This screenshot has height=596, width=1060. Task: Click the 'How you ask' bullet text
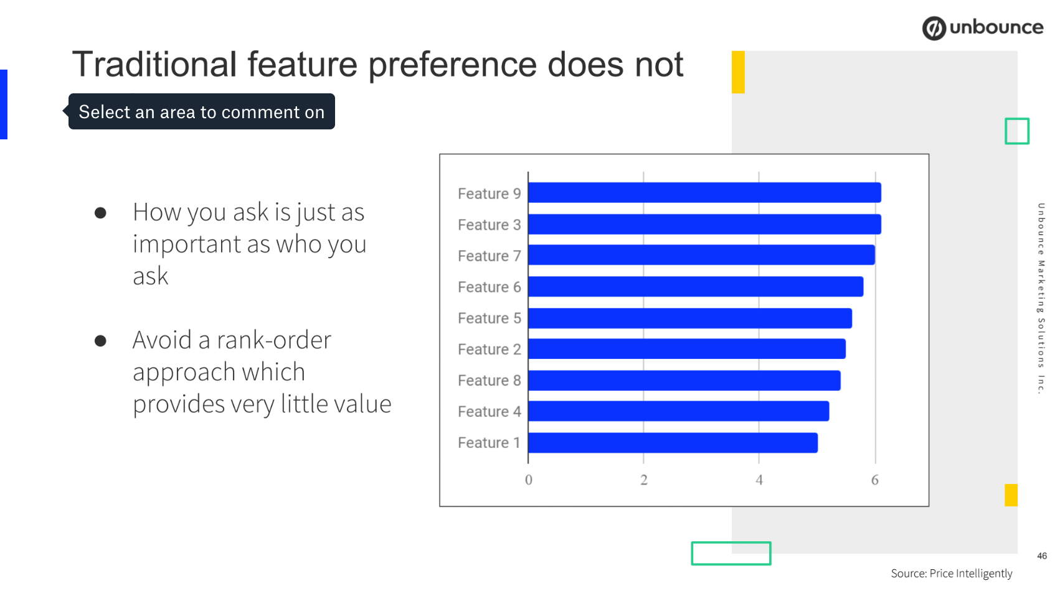tap(249, 244)
